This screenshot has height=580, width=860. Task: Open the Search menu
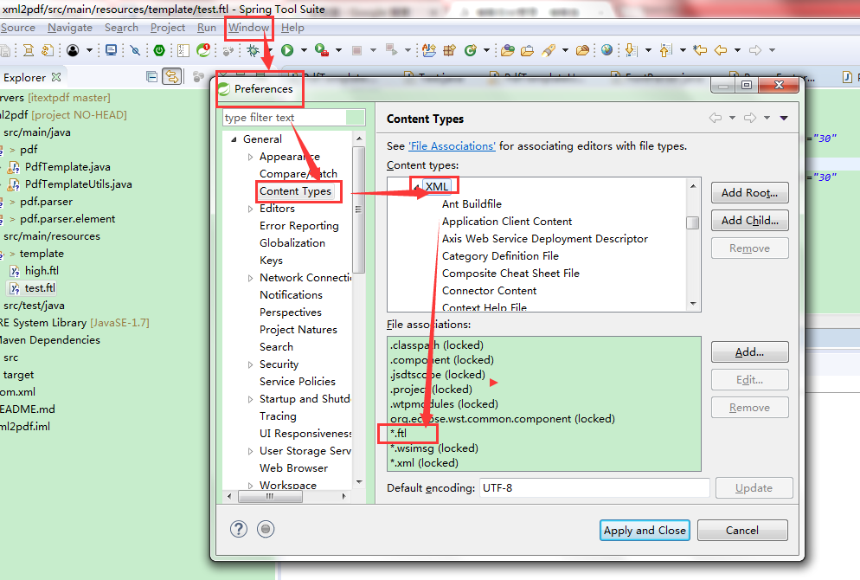(x=121, y=28)
